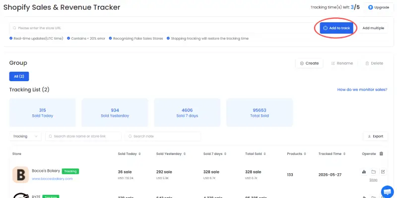397x198 pixels.
Task: Click Bocce's Bakery green Tracking badge
Action: (x=70, y=171)
